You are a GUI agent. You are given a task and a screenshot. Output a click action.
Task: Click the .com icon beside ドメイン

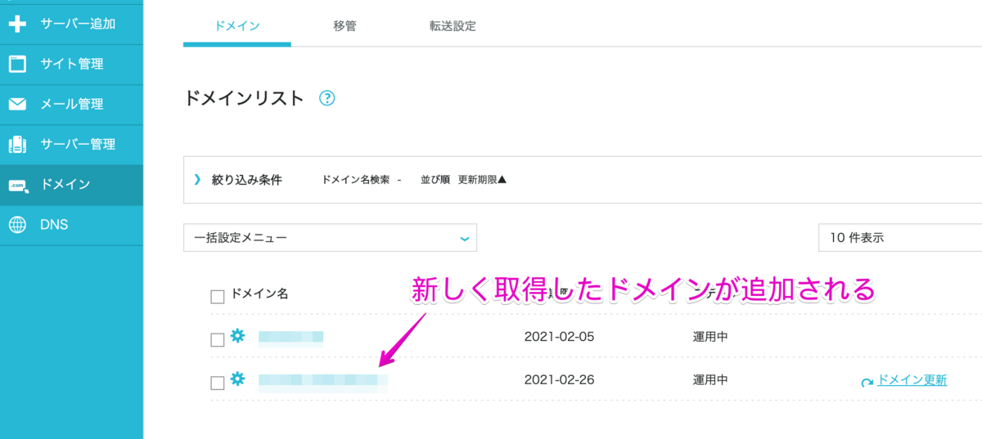tap(18, 186)
